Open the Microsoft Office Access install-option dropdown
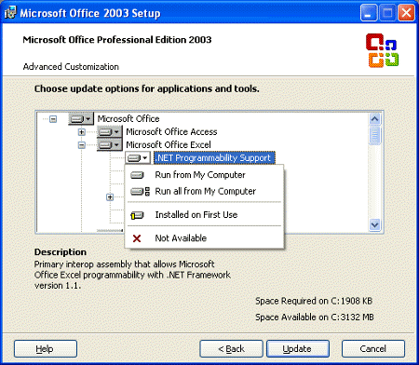 tap(110, 132)
